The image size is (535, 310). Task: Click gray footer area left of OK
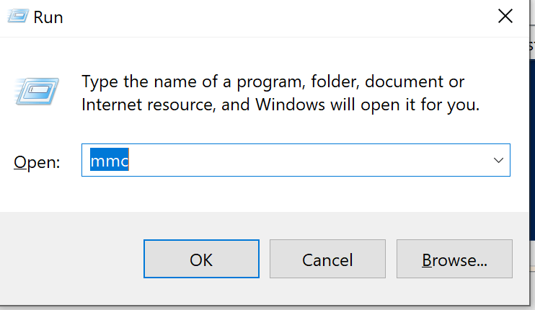72,259
